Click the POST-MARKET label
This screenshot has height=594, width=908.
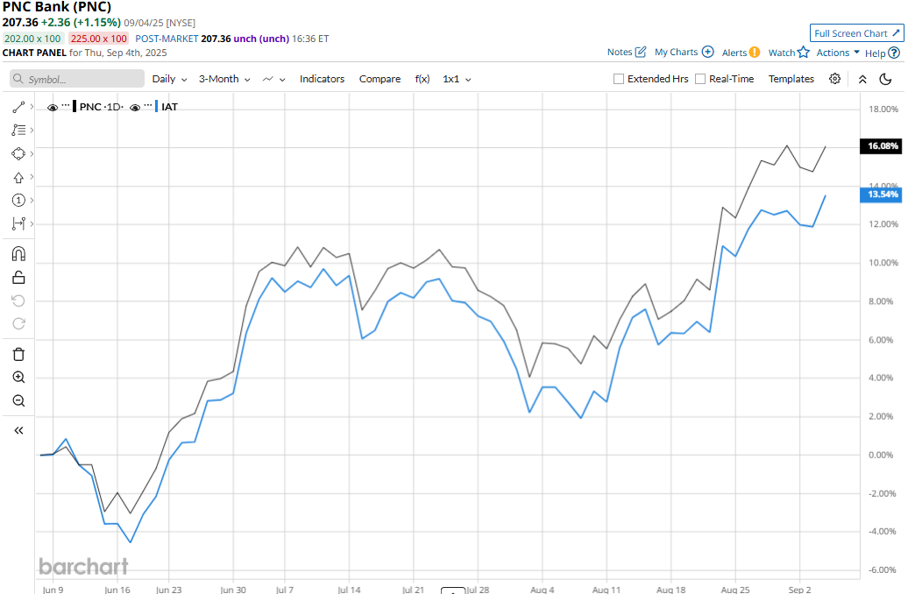pos(167,39)
